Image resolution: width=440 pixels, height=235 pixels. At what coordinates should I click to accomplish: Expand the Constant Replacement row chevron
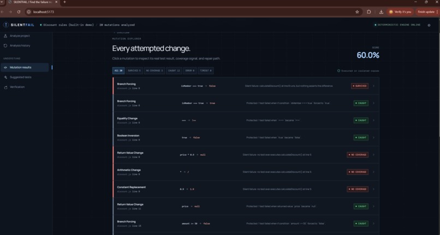tap(373, 189)
